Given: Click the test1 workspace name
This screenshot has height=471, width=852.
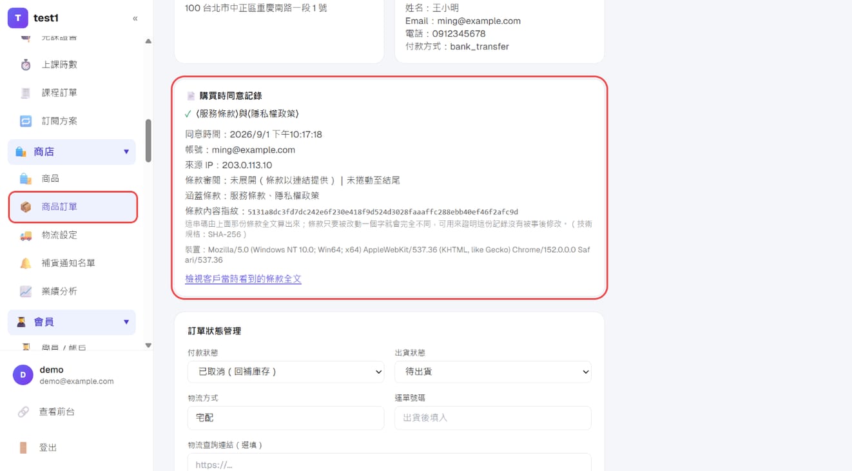Looking at the screenshot, I should [x=46, y=18].
